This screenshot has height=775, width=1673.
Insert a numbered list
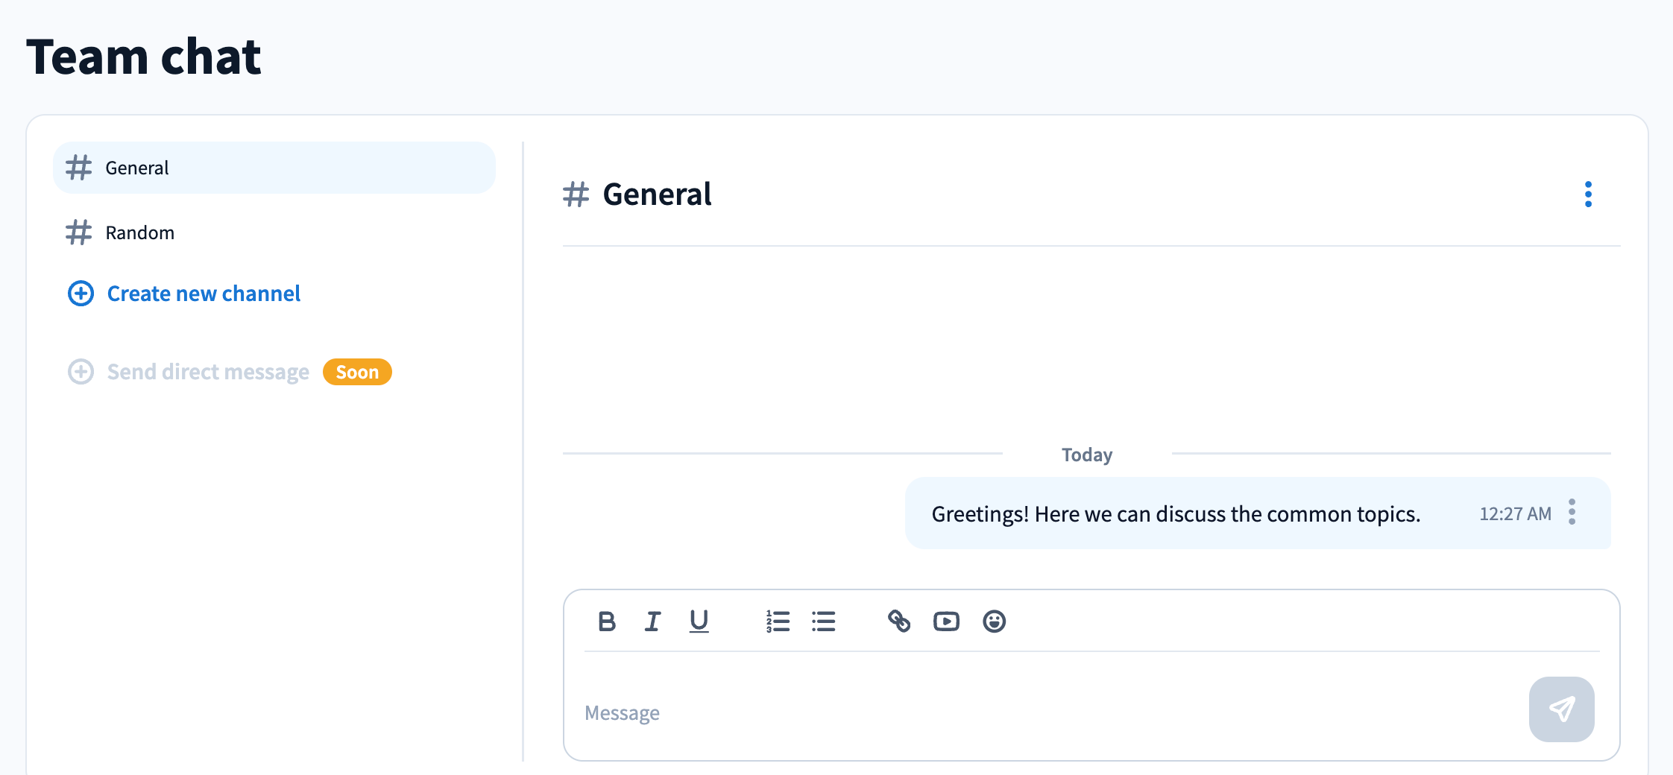[x=778, y=621]
